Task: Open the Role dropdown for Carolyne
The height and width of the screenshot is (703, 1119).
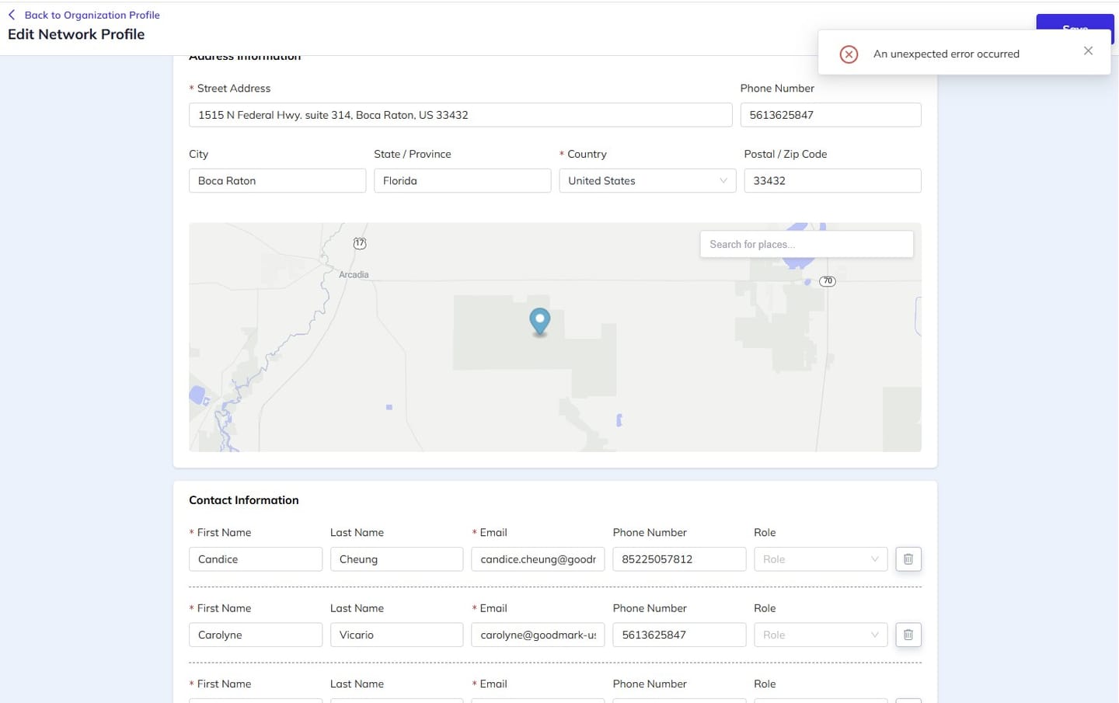Action: (821, 635)
